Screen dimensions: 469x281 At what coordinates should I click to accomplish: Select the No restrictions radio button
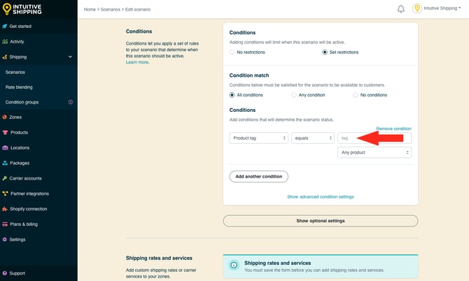pos(232,52)
